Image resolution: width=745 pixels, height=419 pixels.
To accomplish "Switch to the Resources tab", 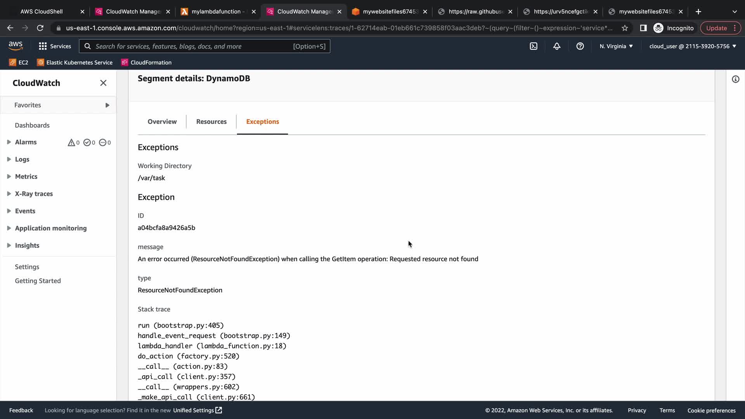I will click(211, 121).
